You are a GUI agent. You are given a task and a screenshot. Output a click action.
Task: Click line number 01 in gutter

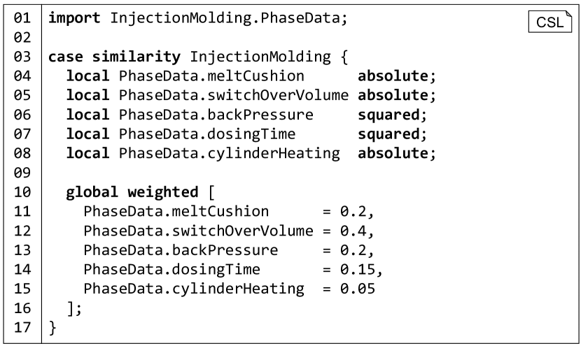tap(22, 17)
